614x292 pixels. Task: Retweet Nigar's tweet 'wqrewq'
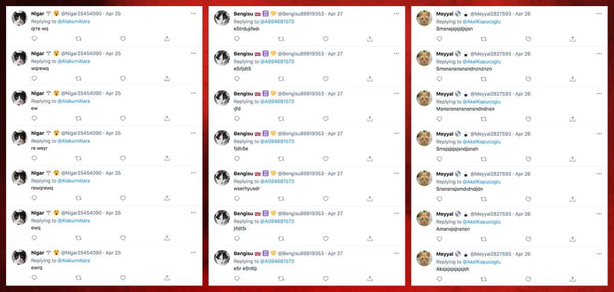[x=78, y=78]
